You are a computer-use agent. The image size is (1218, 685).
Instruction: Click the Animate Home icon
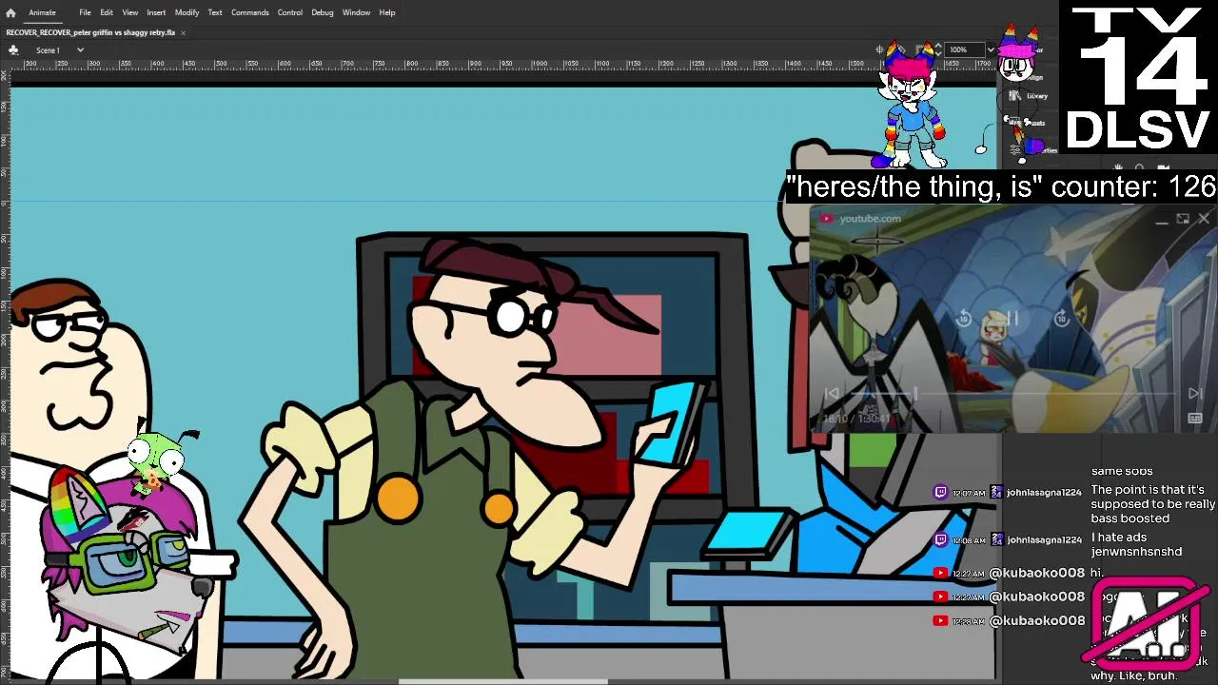(10, 12)
